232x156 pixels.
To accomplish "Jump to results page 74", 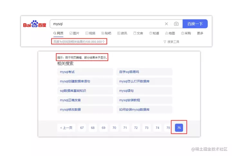I will 158,128.
